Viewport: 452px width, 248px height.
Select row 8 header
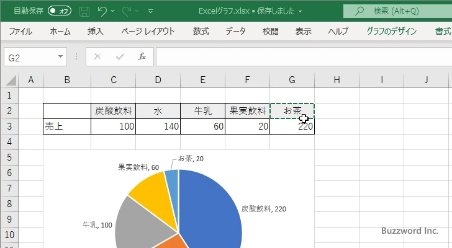point(9,204)
